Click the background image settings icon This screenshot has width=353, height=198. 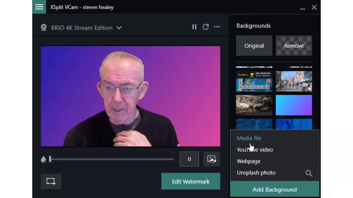(x=212, y=159)
